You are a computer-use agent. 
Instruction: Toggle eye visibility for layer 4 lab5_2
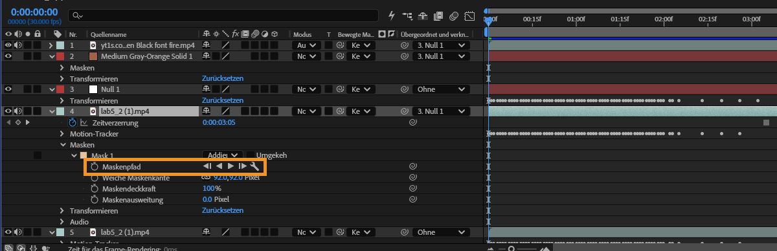pyautogui.click(x=8, y=111)
